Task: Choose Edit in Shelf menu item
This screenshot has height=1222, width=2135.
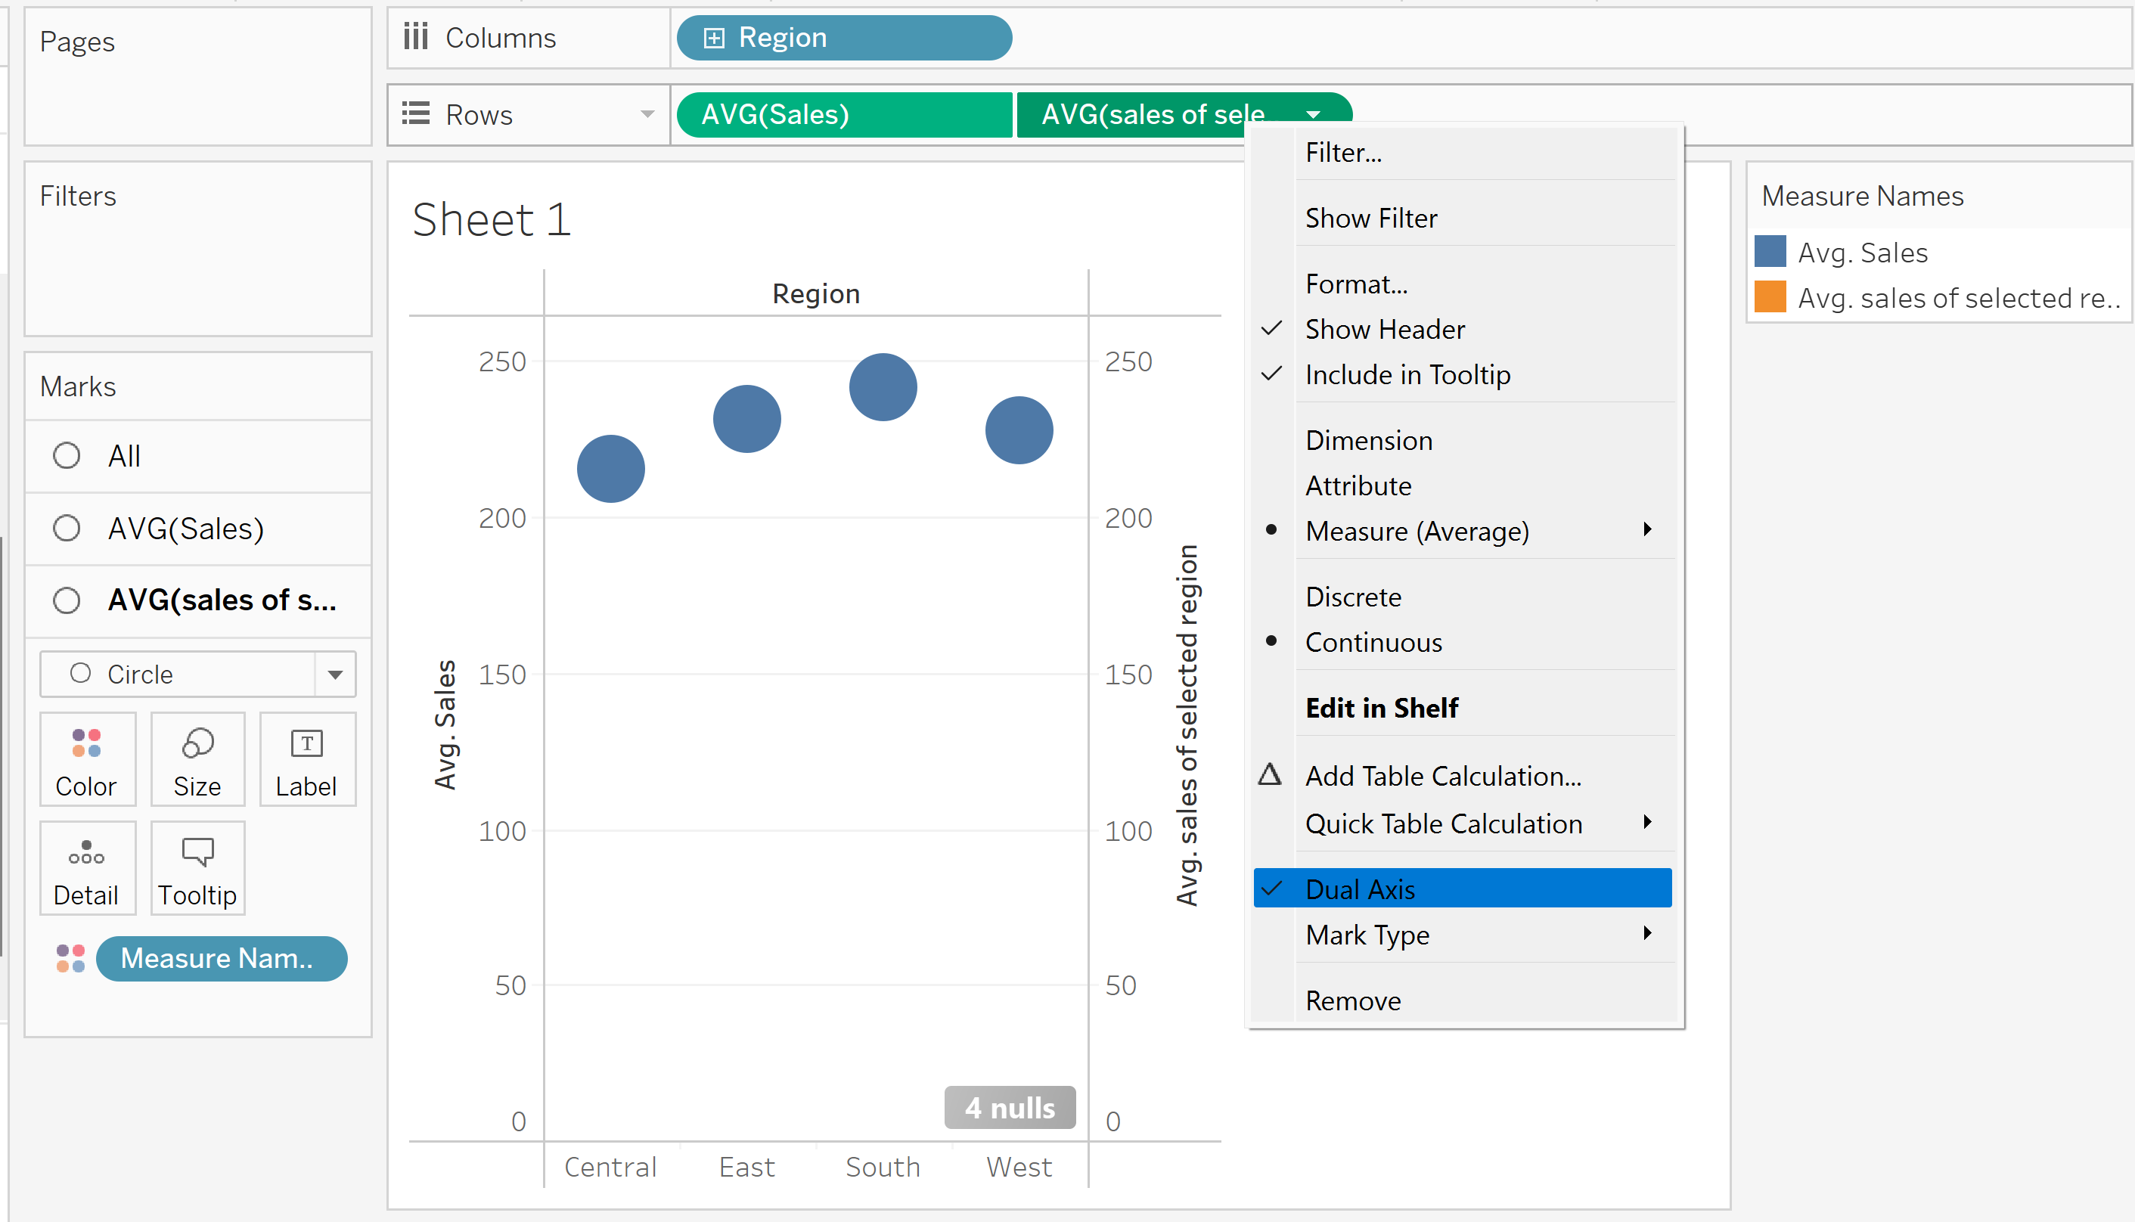Action: (1382, 708)
